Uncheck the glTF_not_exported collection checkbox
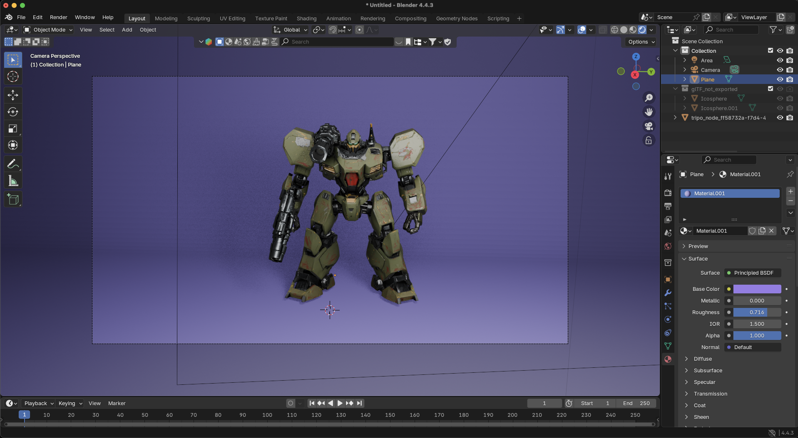This screenshot has height=438, width=798. [x=770, y=89]
